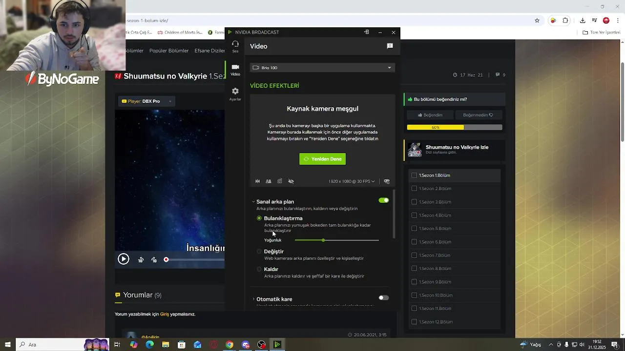
Task: Enable the Otomatik kare switch
Action: pos(384,298)
